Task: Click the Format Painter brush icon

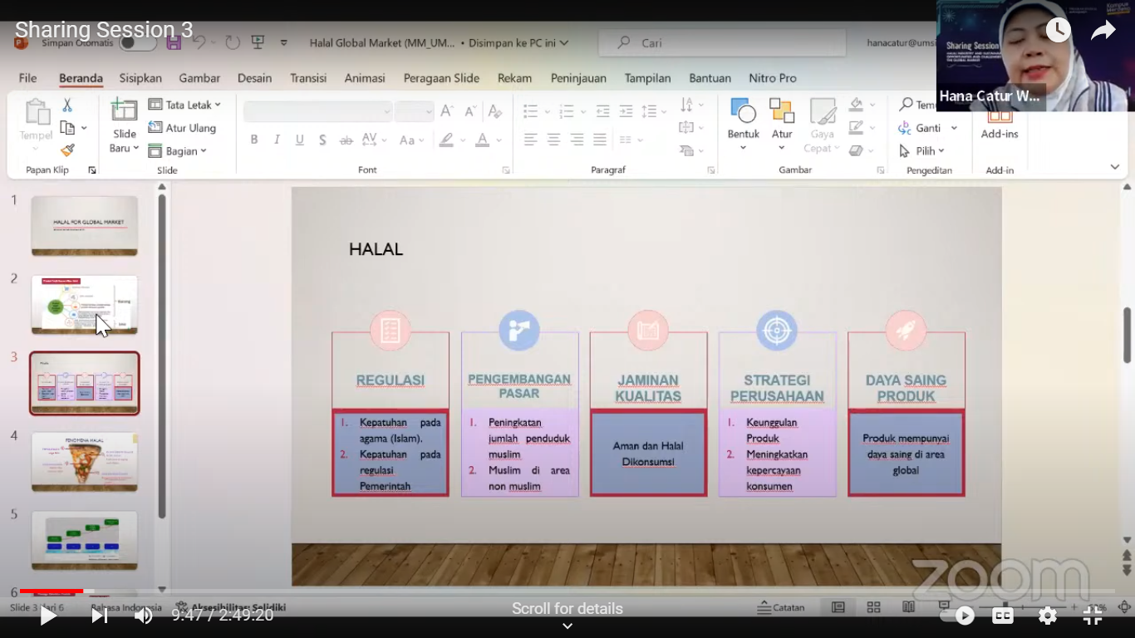Action: coord(67,150)
